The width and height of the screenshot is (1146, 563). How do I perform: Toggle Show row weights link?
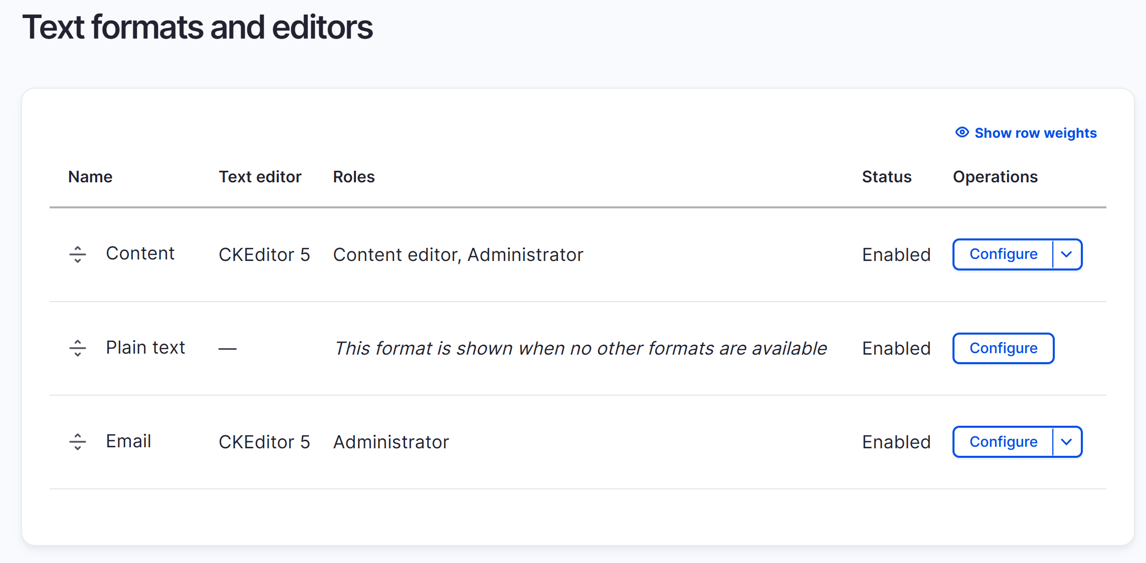tap(1035, 133)
